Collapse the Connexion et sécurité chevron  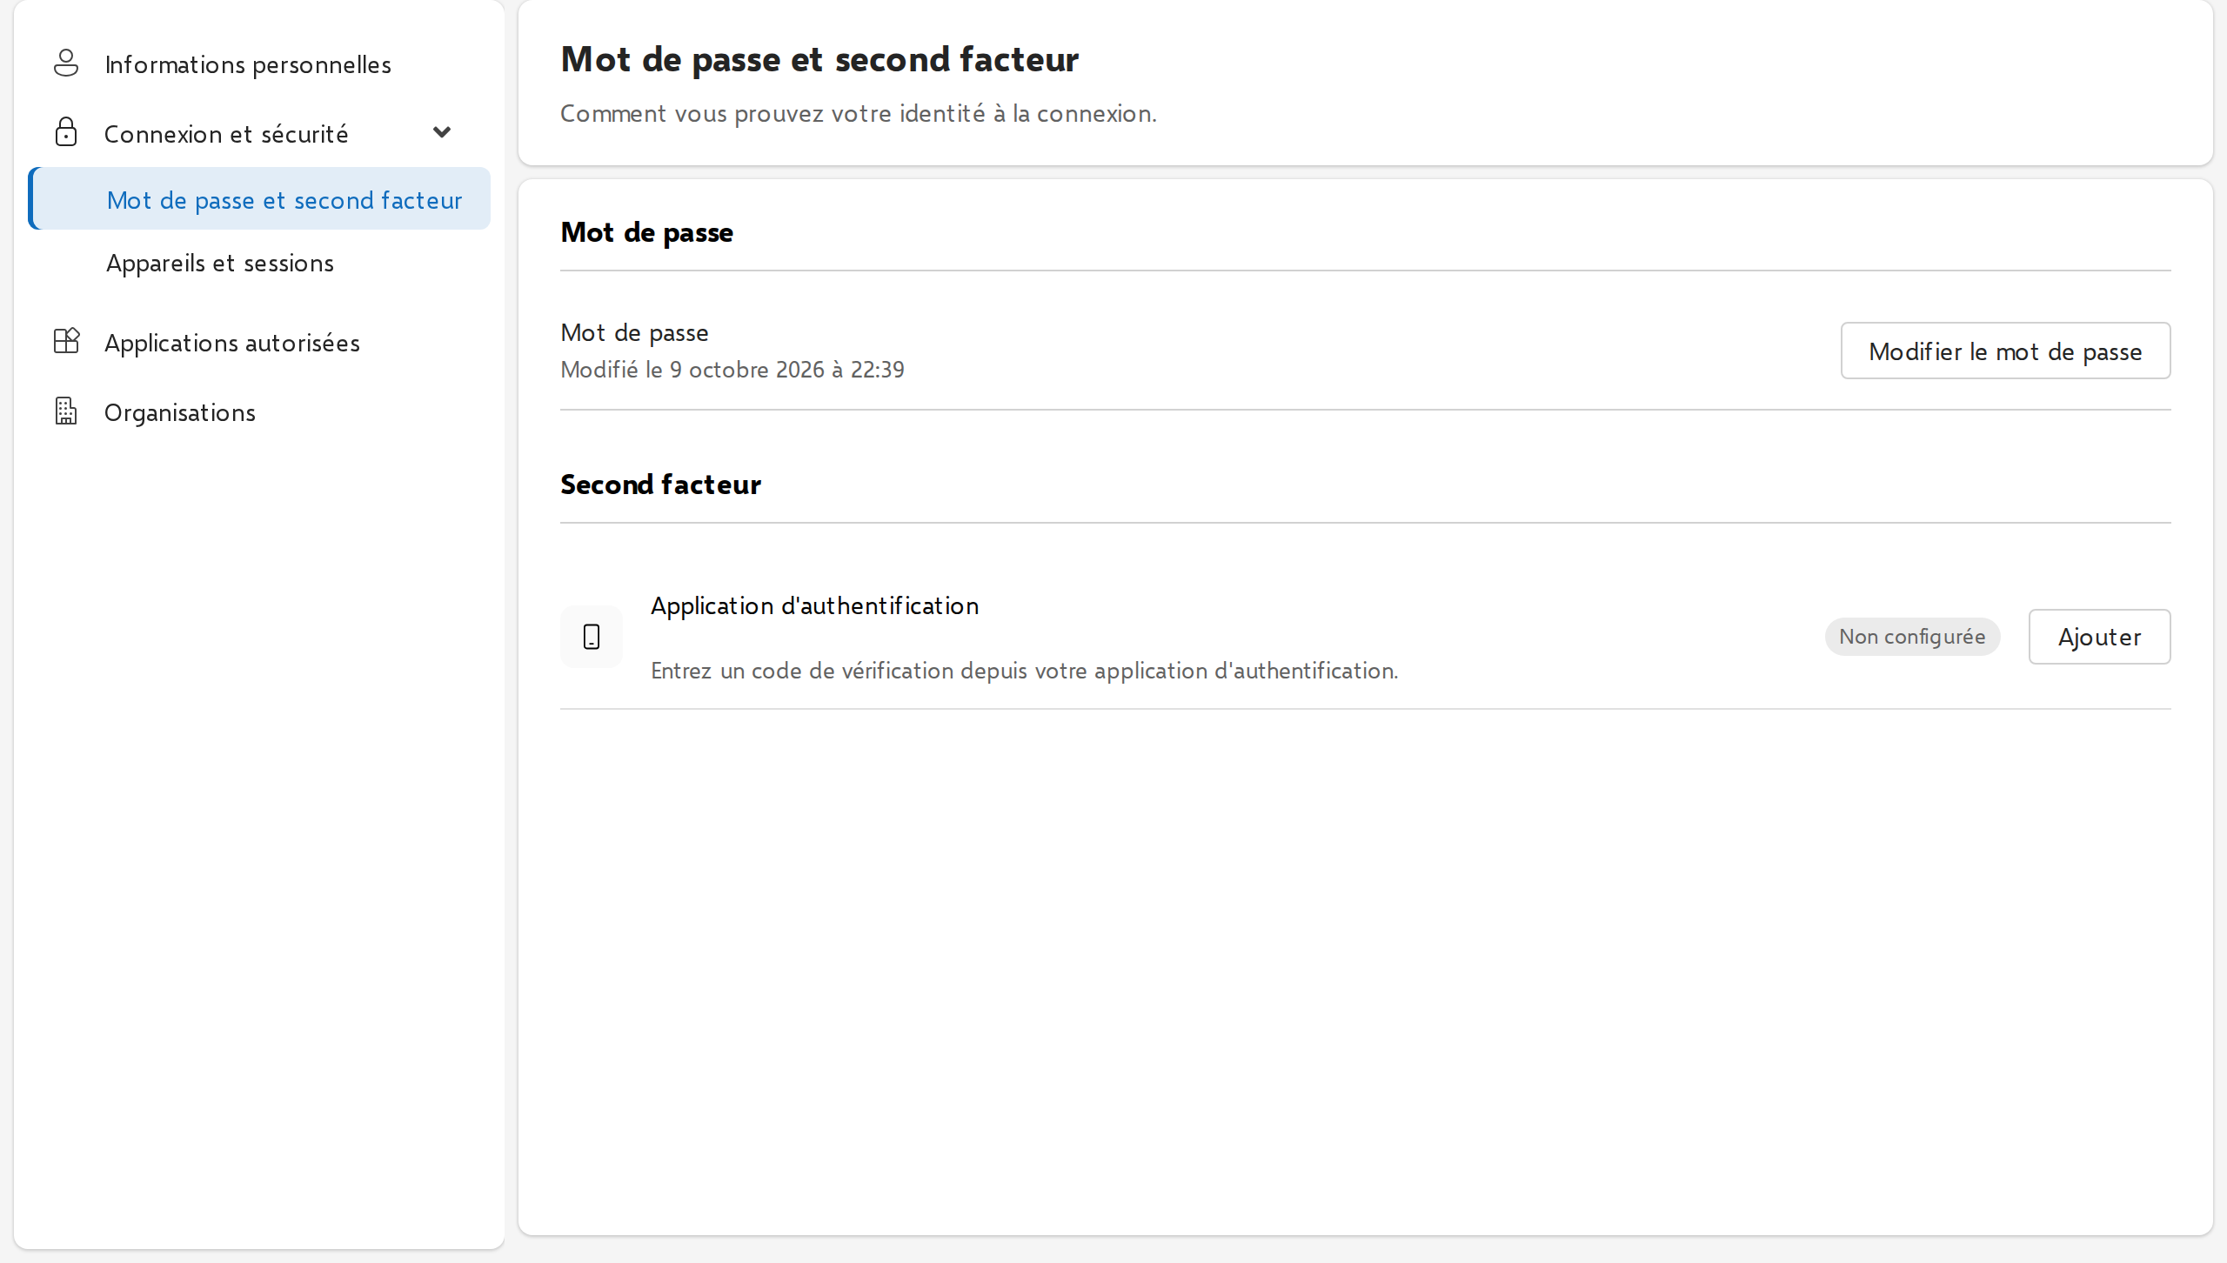[442, 132]
